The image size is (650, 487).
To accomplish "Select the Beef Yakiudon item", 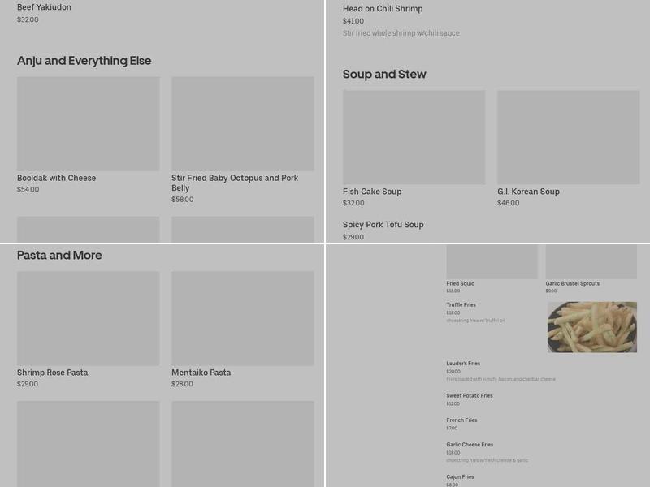I will (x=44, y=7).
